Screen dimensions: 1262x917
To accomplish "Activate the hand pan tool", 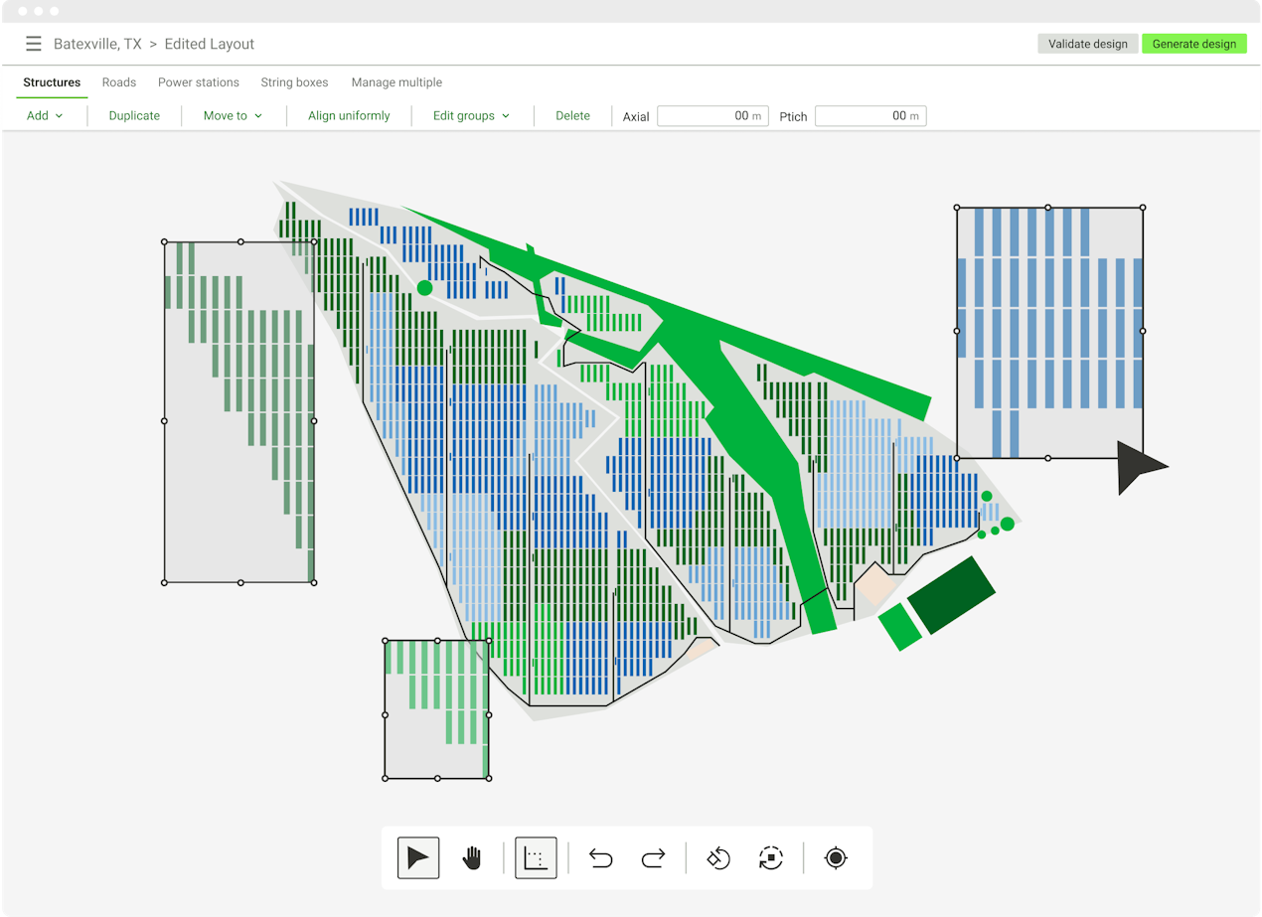I will (x=472, y=858).
